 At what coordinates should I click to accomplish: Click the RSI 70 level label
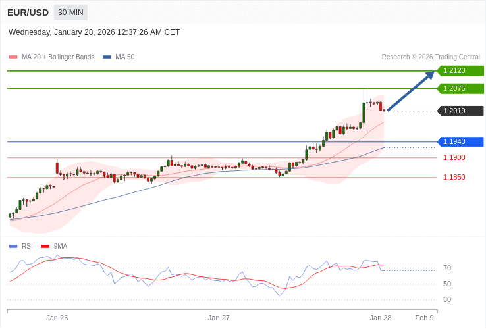click(447, 268)
